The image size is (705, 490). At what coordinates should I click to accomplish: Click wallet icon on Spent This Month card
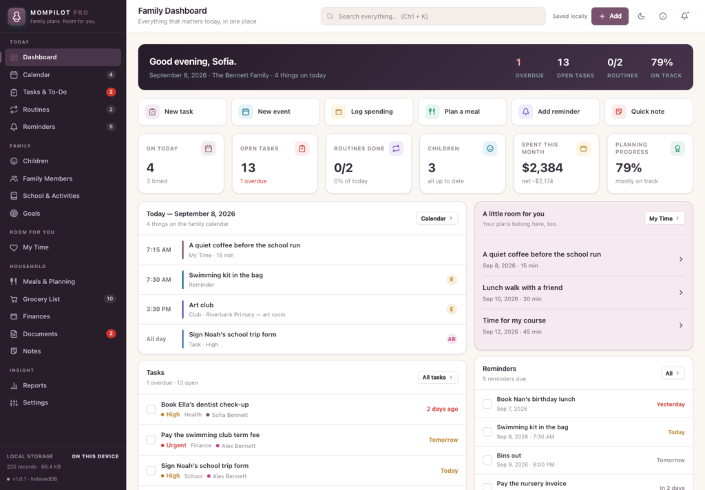click(x=584, y=148)
